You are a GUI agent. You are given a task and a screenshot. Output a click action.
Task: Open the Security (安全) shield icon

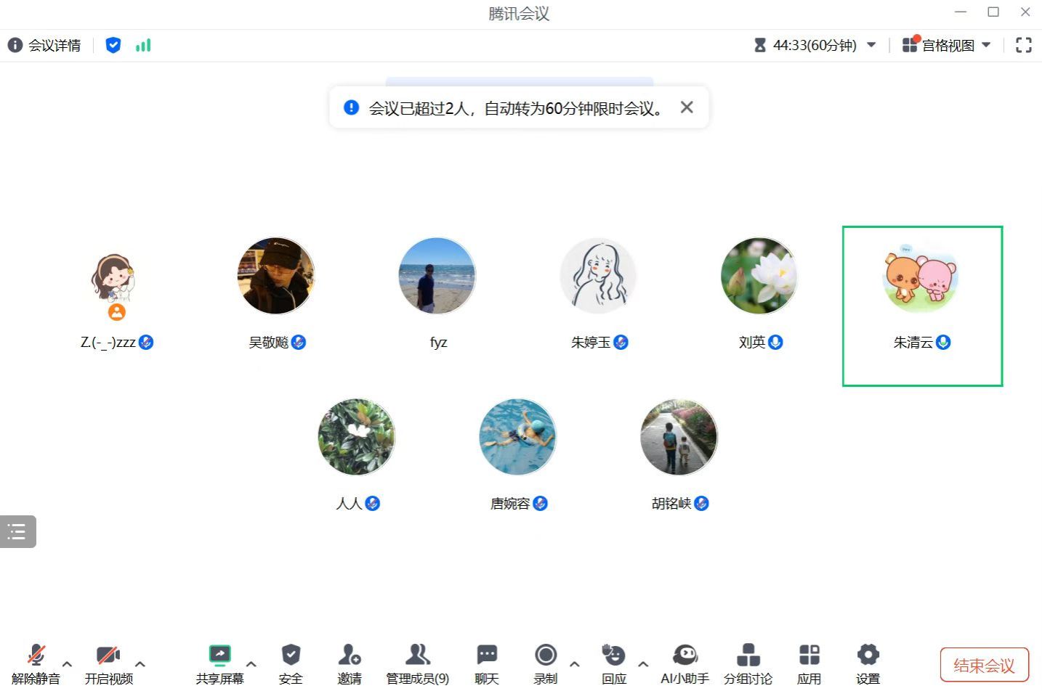pos(291,663)
